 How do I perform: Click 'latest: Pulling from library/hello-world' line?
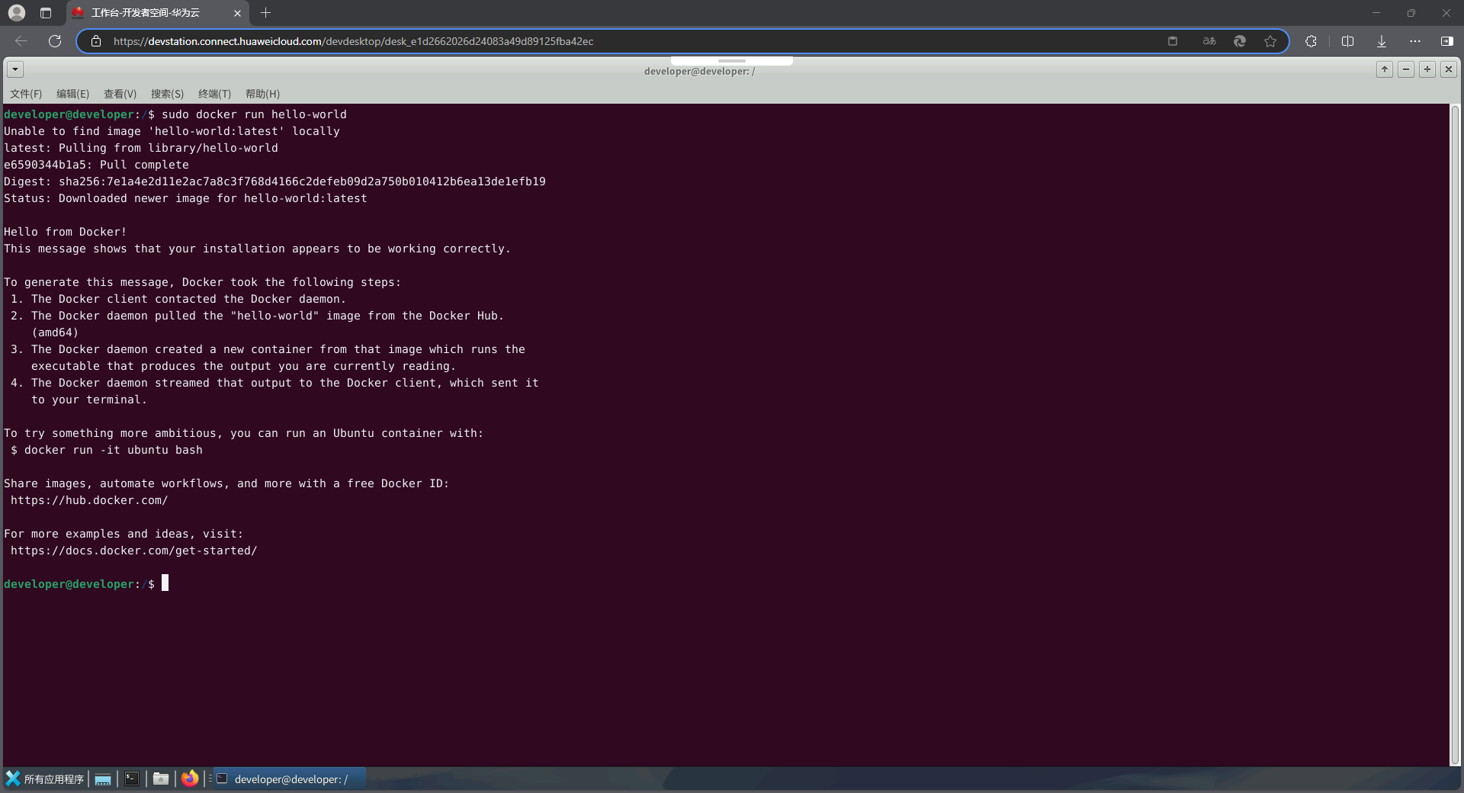click(141, 148)
